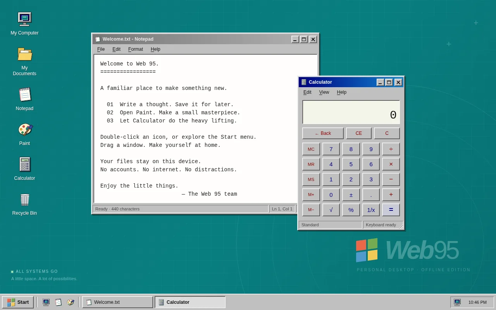Click the multiply operator button
496x310 pixels.
(391, 164)
